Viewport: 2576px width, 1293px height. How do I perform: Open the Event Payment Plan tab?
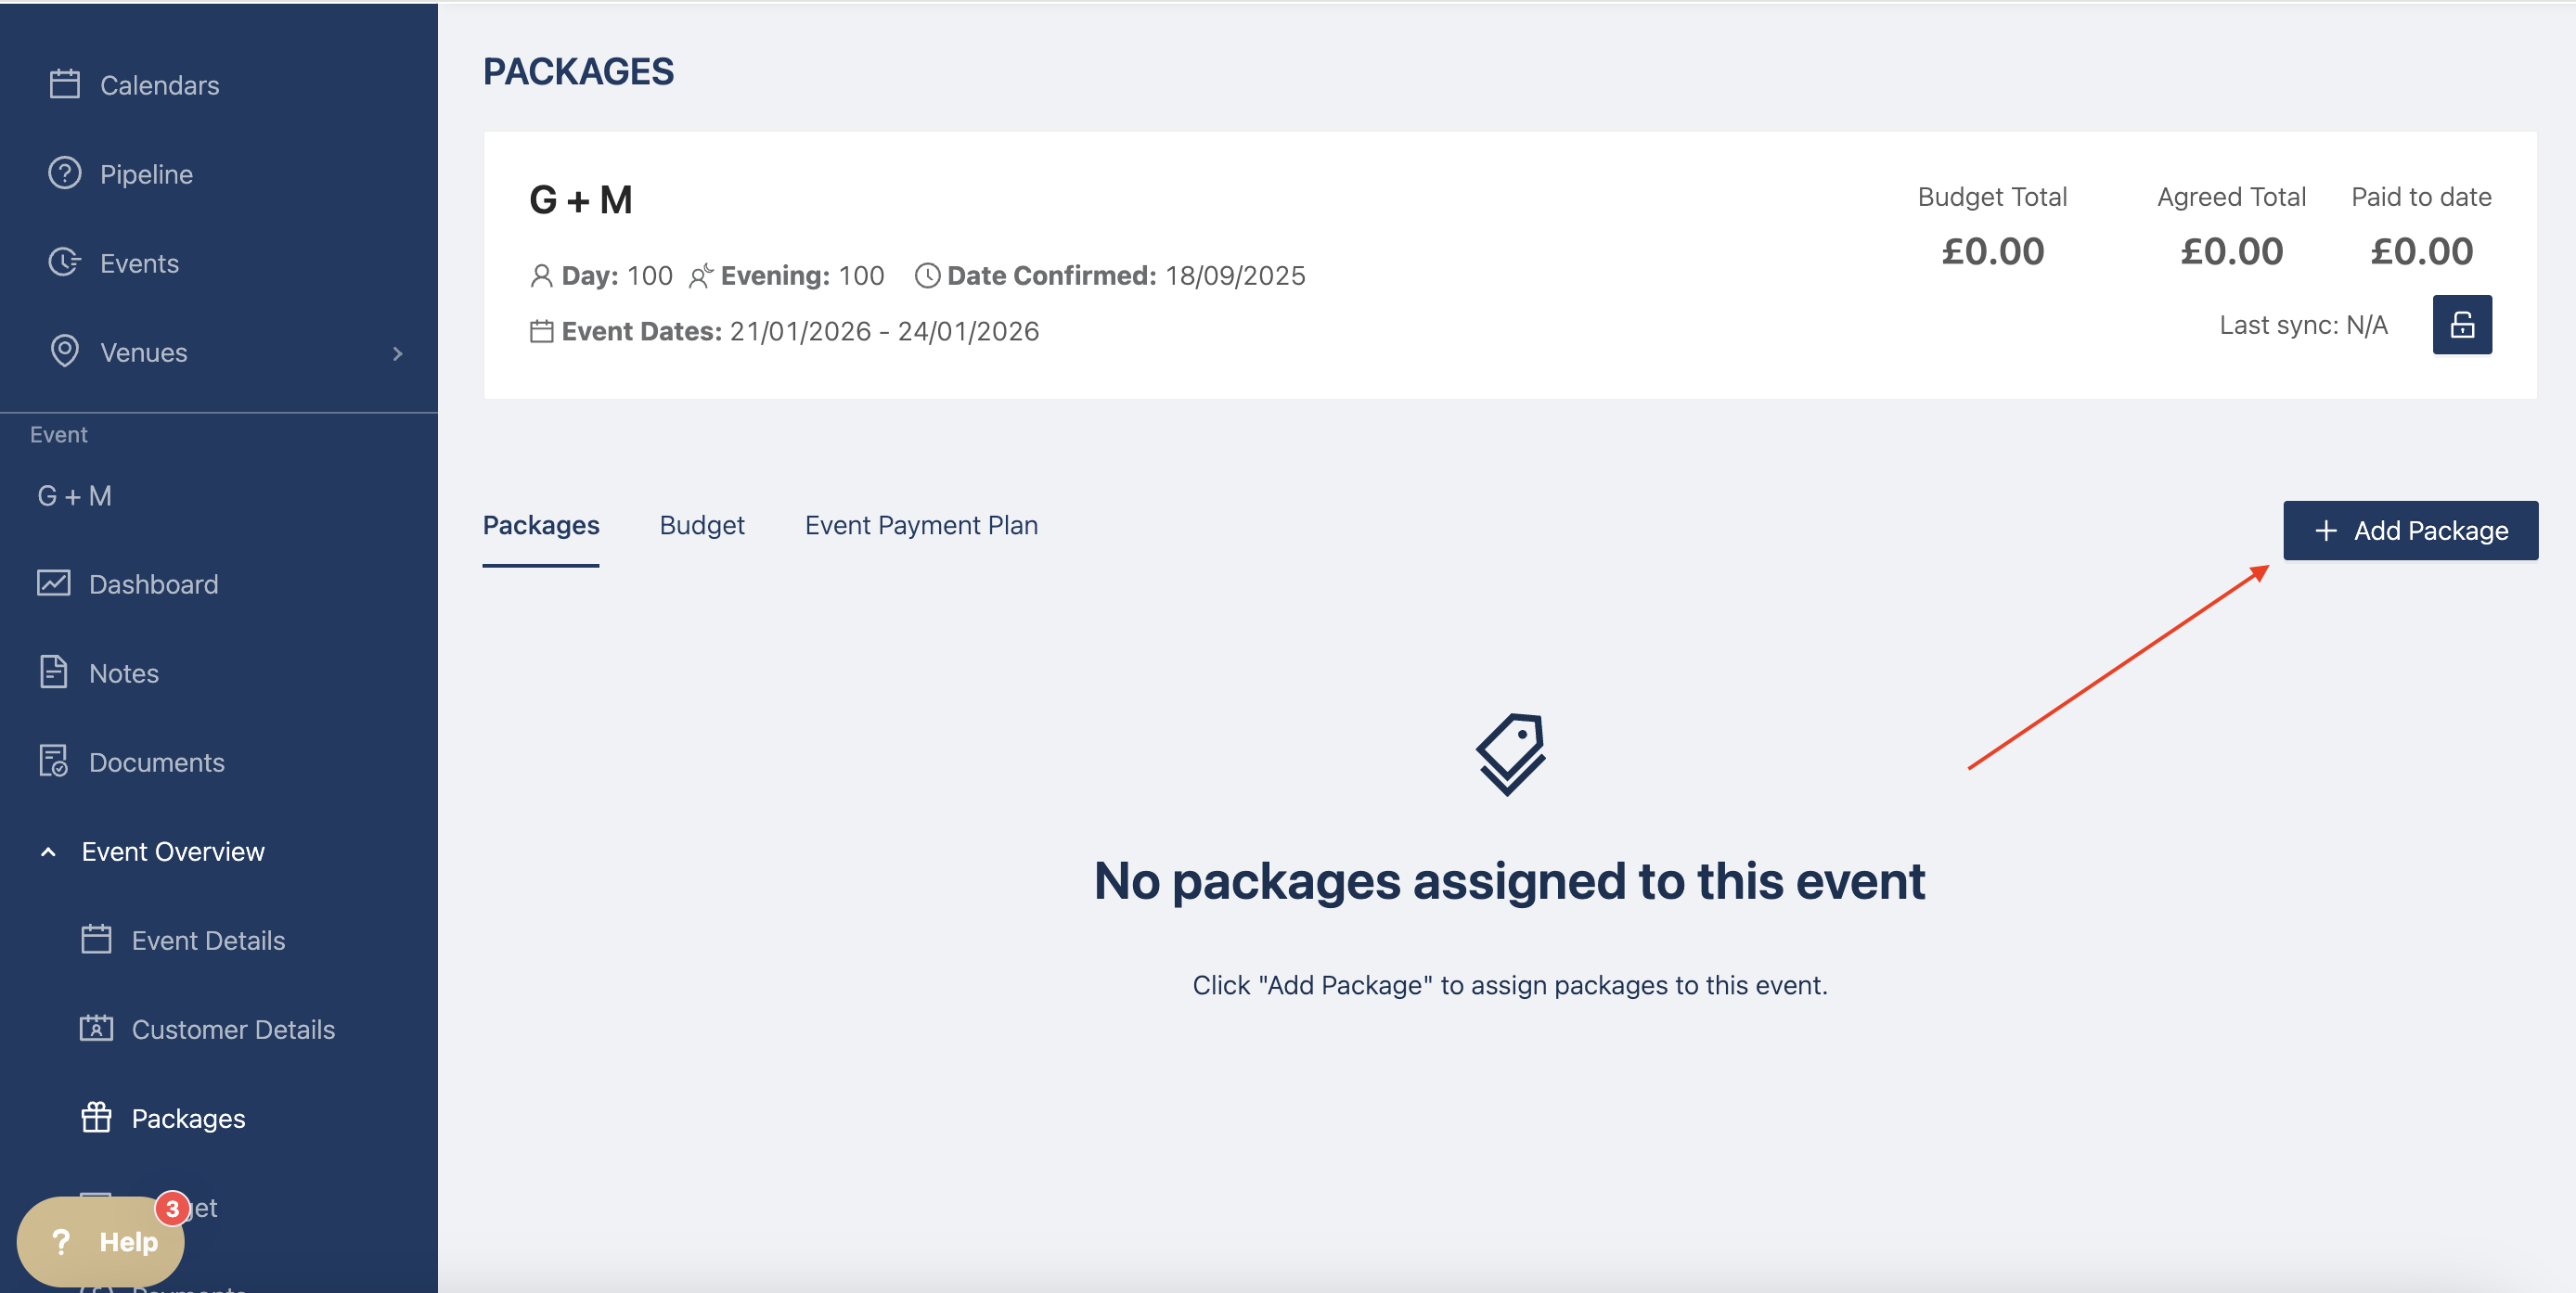921,526
